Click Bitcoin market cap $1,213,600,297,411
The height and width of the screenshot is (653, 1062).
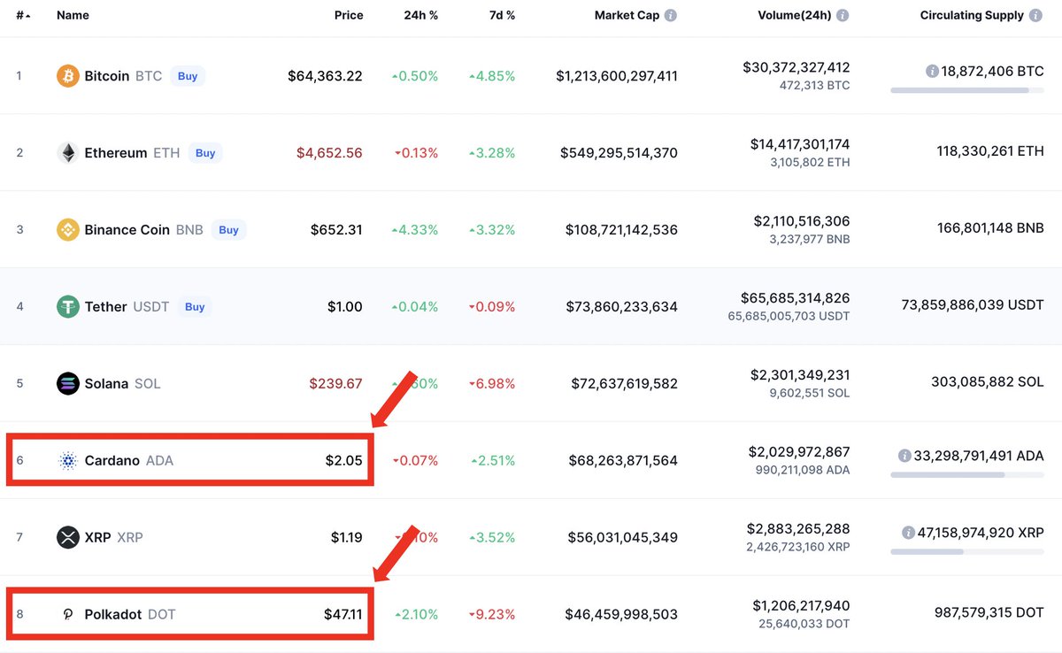[617, 76]
